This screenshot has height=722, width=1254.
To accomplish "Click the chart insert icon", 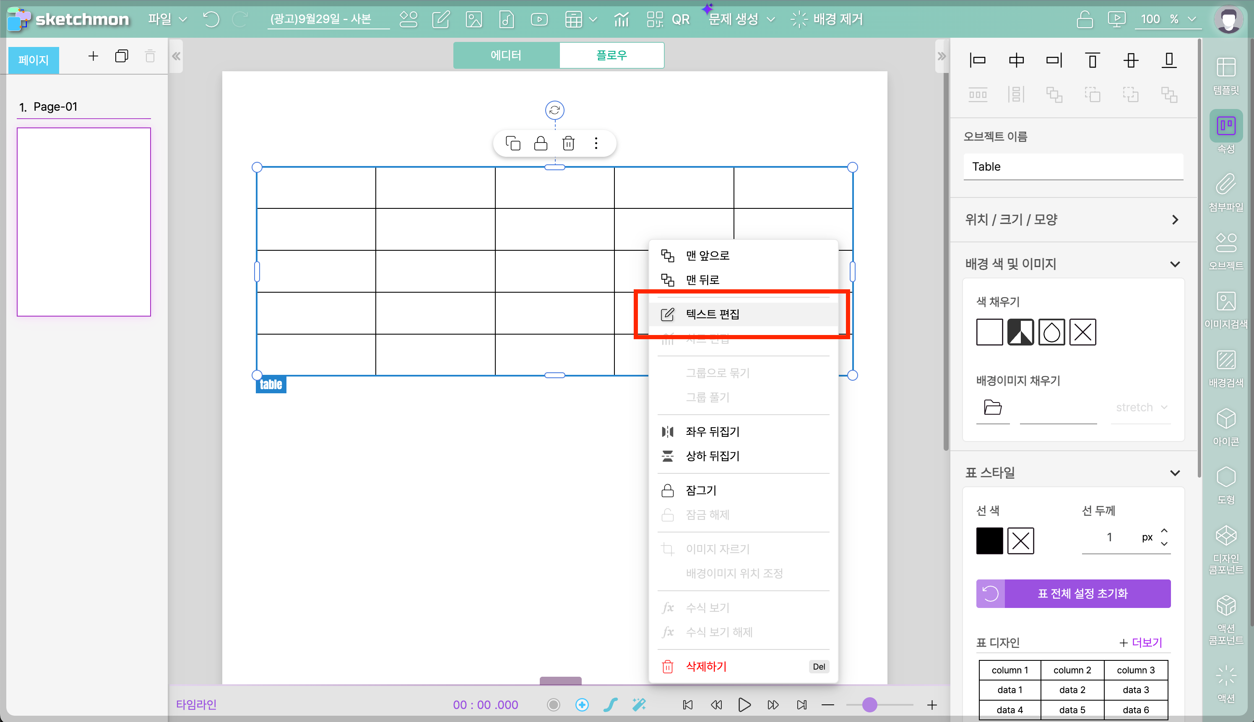I will (621, 19).
